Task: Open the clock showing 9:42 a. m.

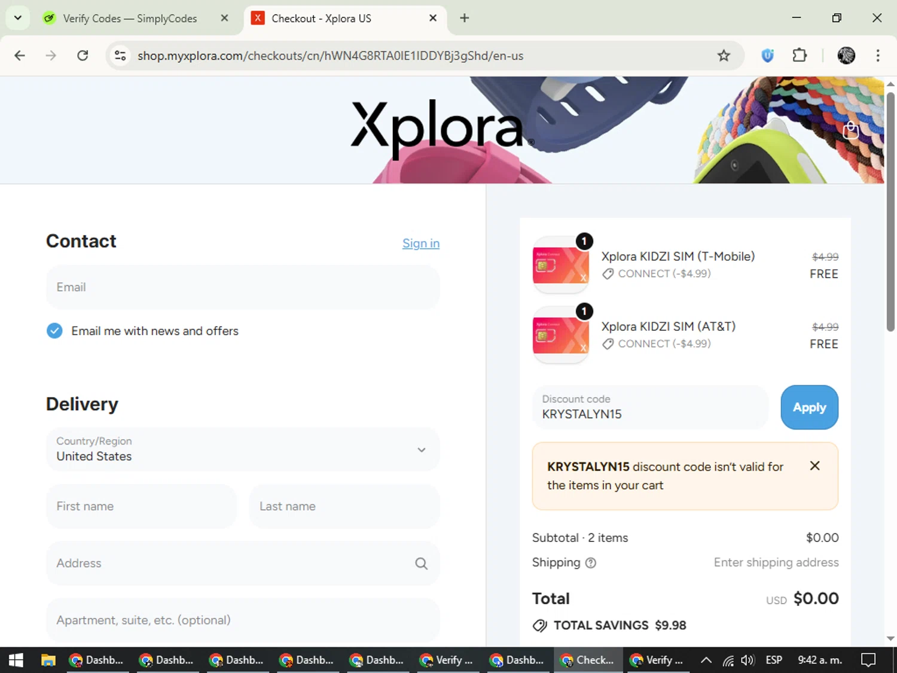Action: (x=820, y=660)
